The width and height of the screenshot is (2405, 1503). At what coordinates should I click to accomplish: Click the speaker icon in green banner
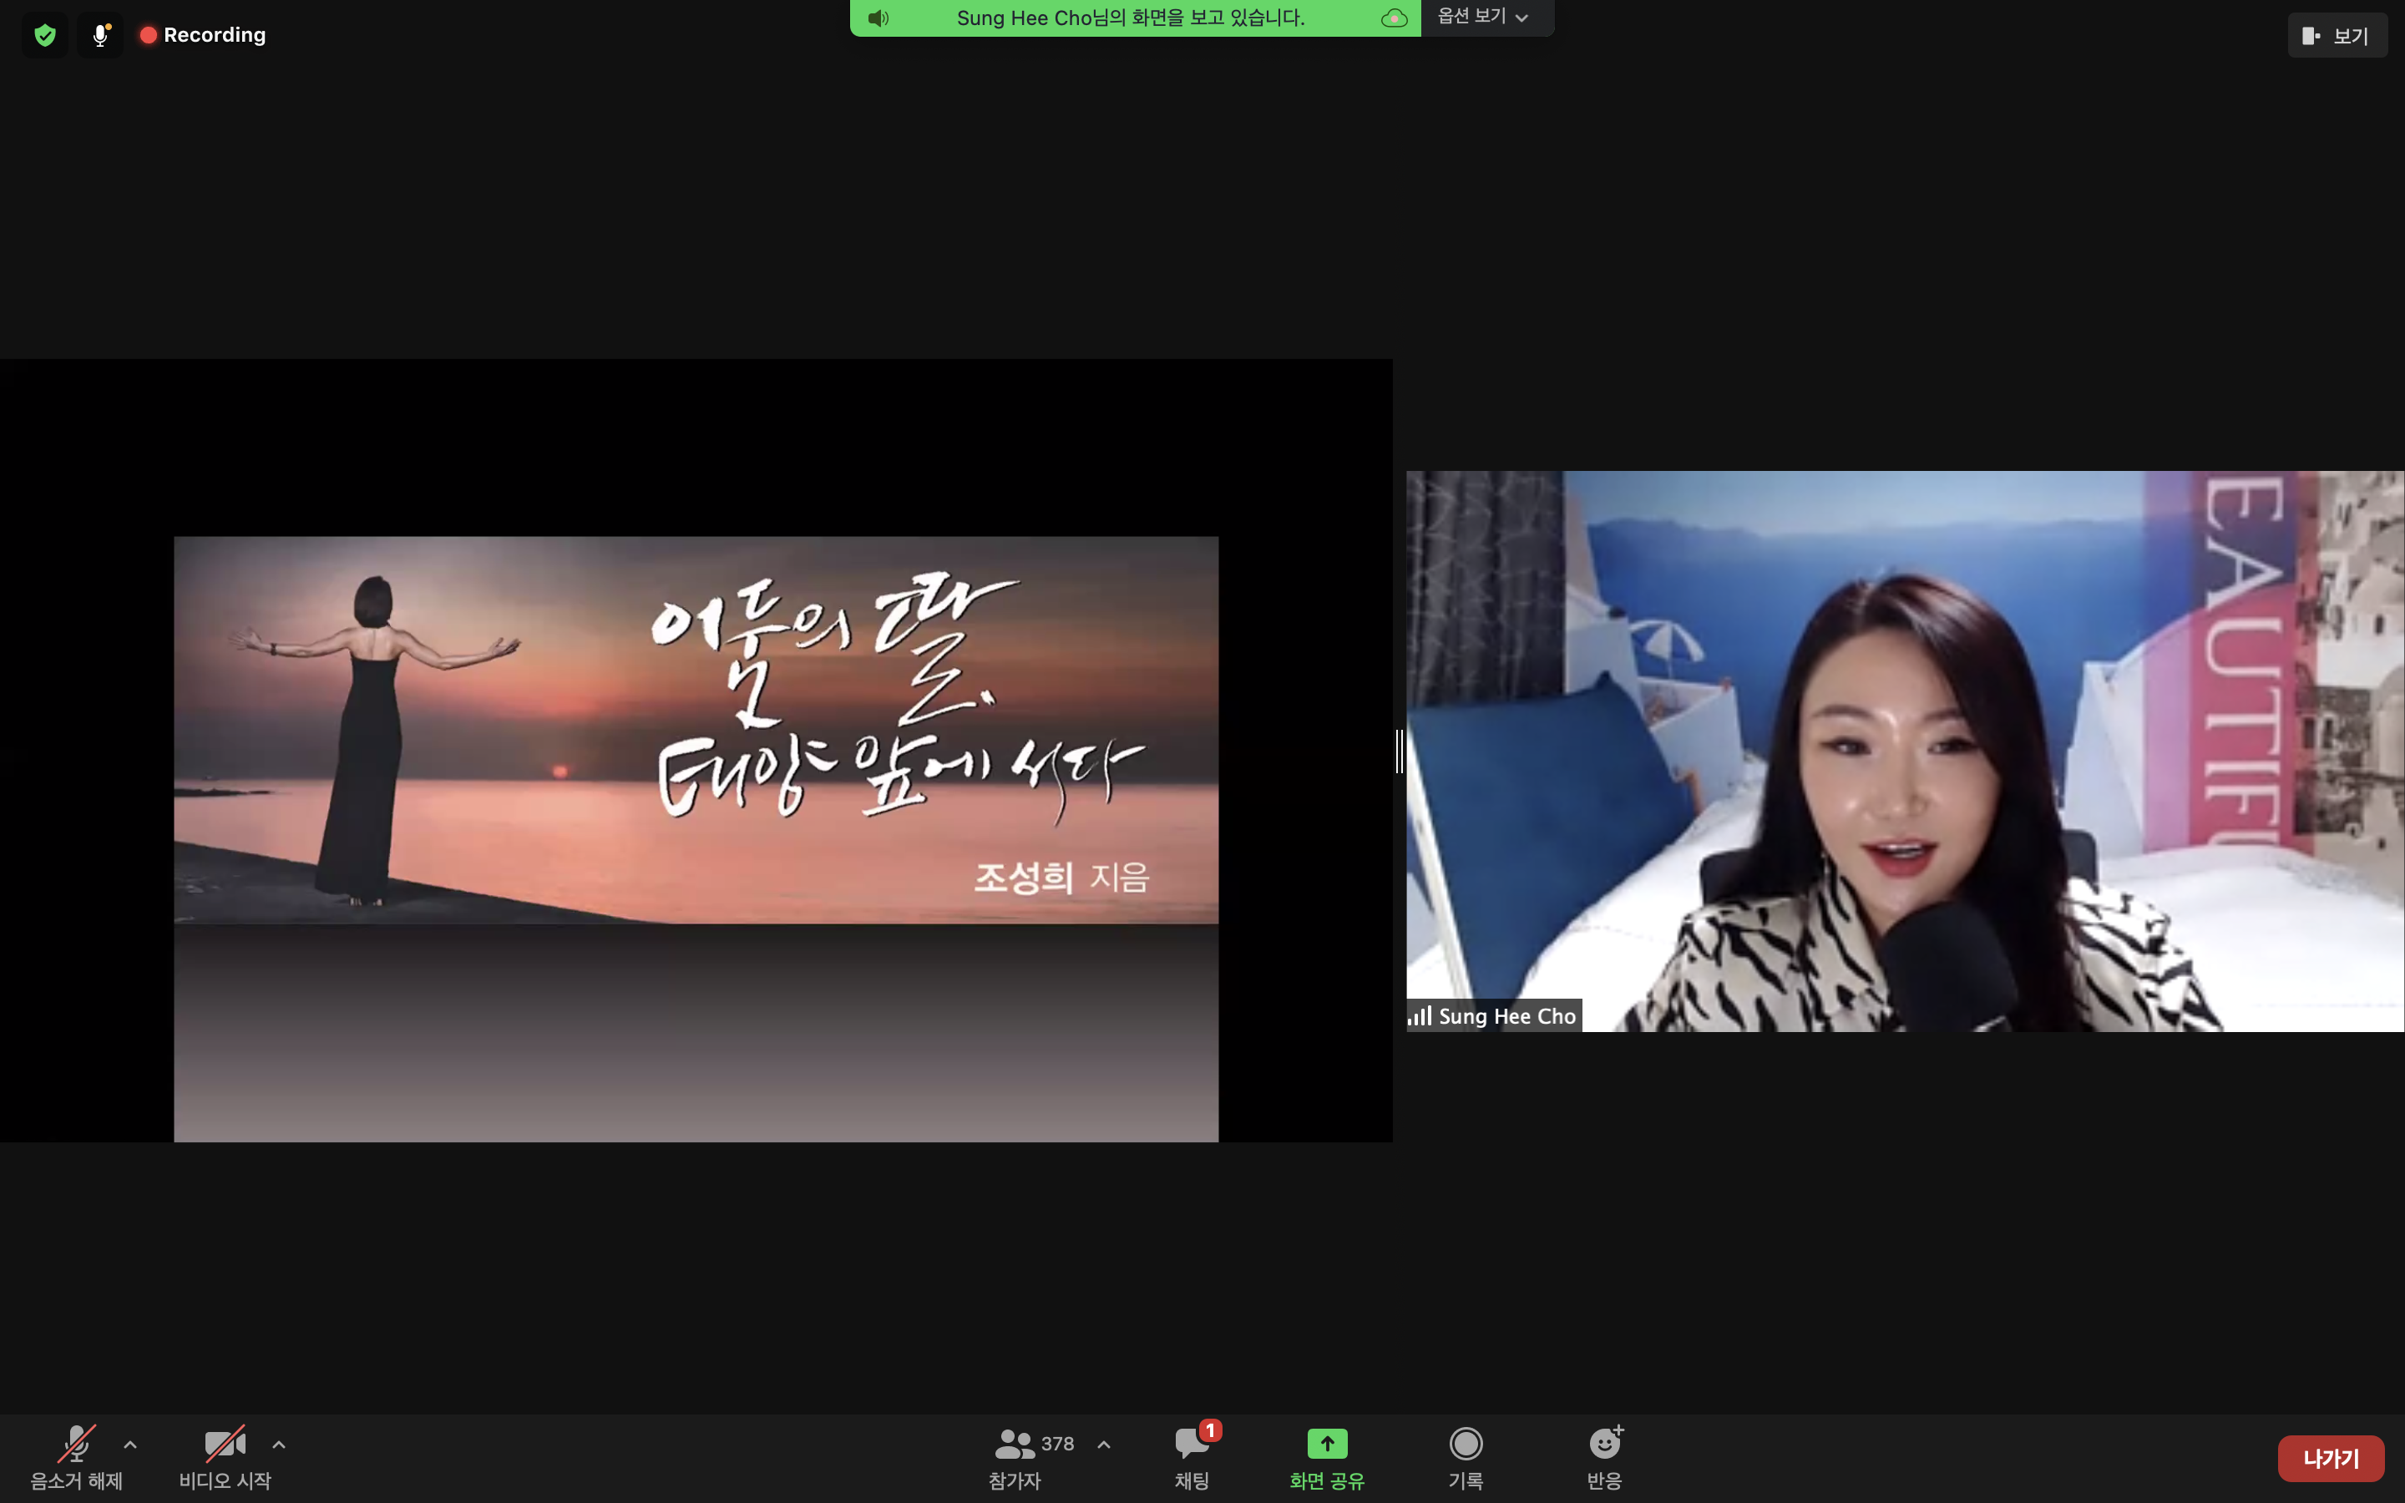pyautogui.click(x=878, y=18)
